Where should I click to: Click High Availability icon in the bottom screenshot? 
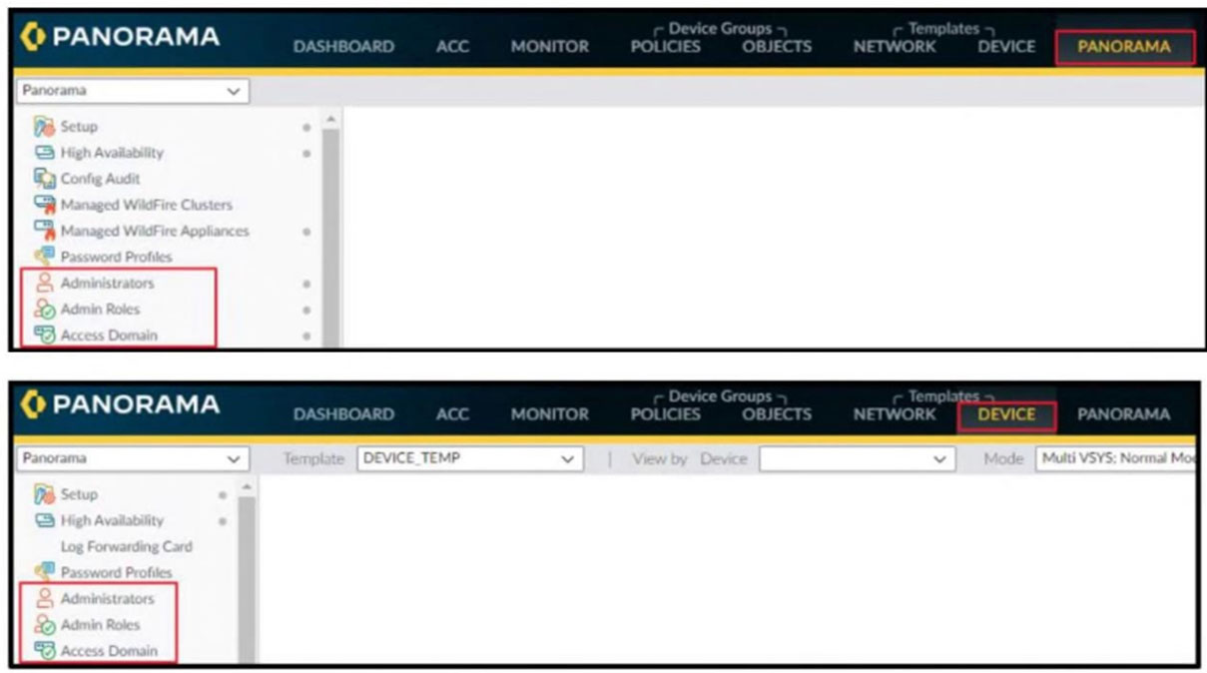(x=44, y=520)
